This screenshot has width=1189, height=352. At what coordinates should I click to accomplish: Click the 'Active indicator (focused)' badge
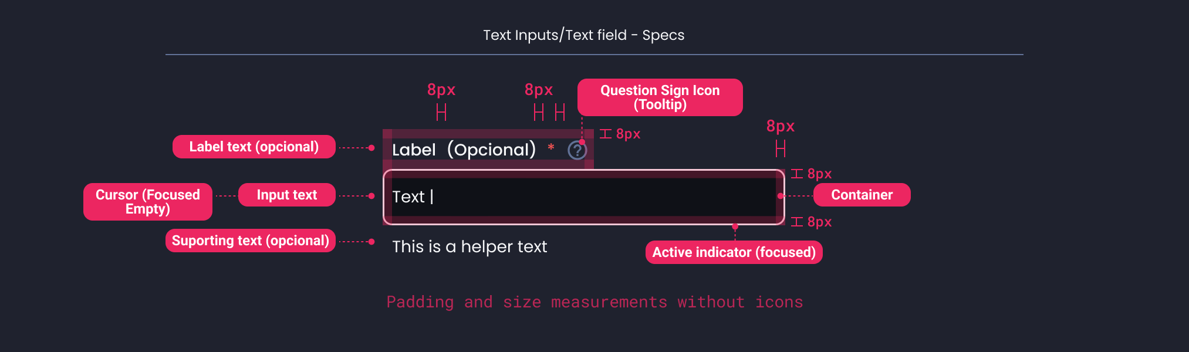[x=734, y=252]
